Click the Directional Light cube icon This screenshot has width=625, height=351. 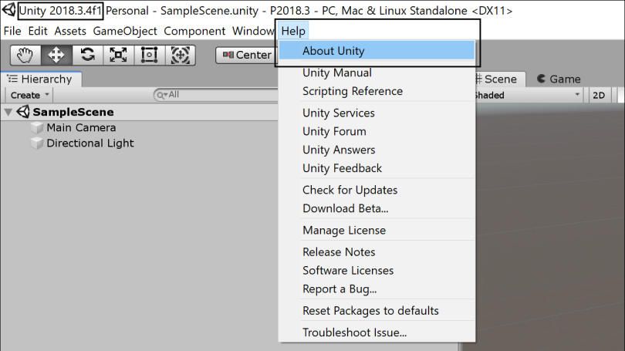click(37, 143)
